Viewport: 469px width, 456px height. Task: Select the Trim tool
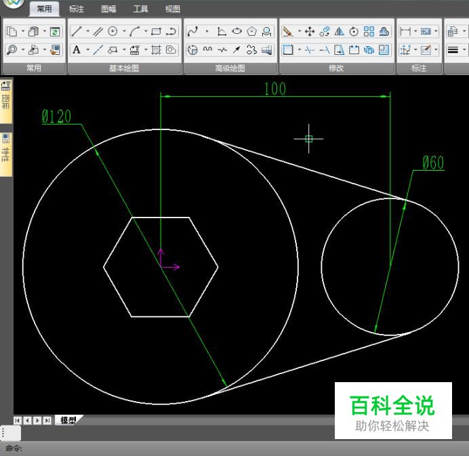[310, 49]
